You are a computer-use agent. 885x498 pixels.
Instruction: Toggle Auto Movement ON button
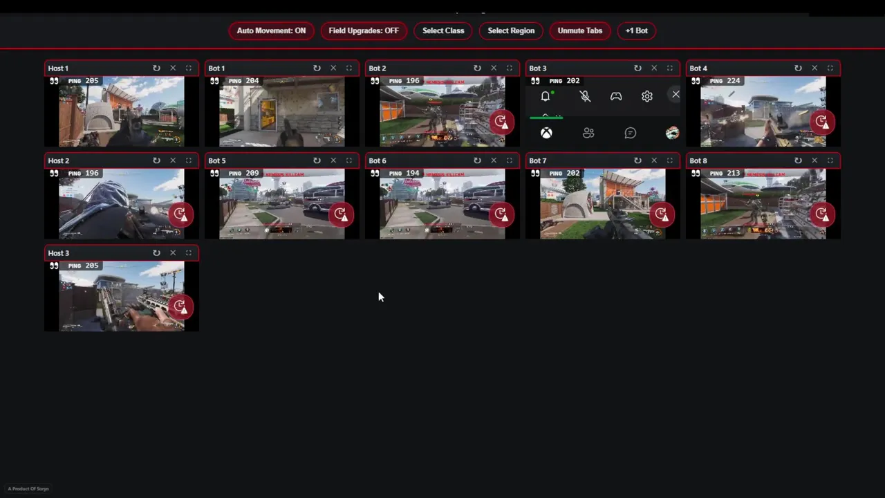point(271,30)
